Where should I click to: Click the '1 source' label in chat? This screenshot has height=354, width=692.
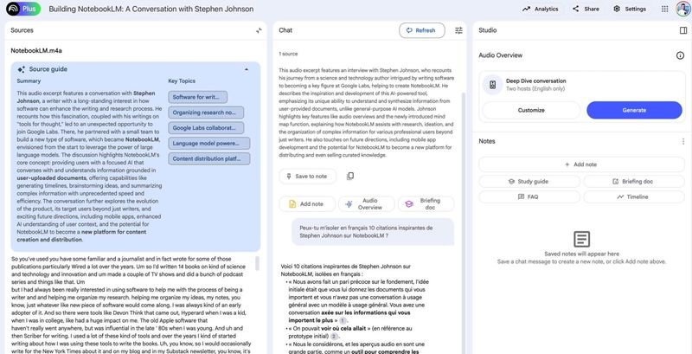tap(288, 54)
